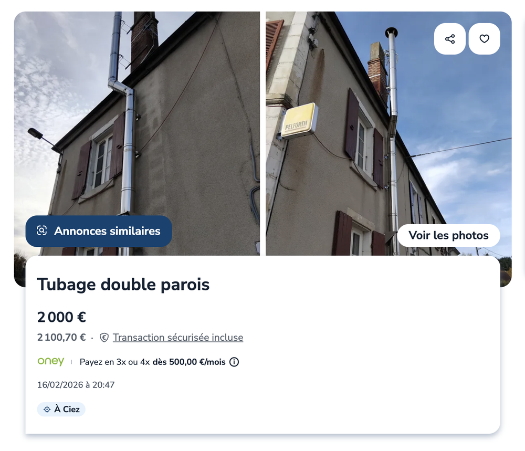
Task: Click the Tubage double parois title
Action: pyautogui.click(x=123, y=285)
